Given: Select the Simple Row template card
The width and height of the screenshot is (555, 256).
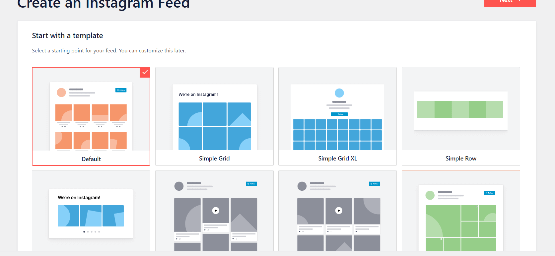Looking at the screenshot, I should 461,116.
